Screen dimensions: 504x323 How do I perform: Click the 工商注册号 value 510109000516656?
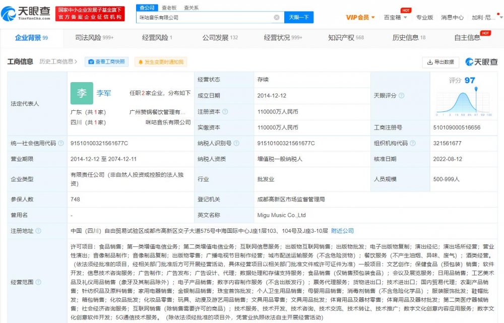[457, 127]
